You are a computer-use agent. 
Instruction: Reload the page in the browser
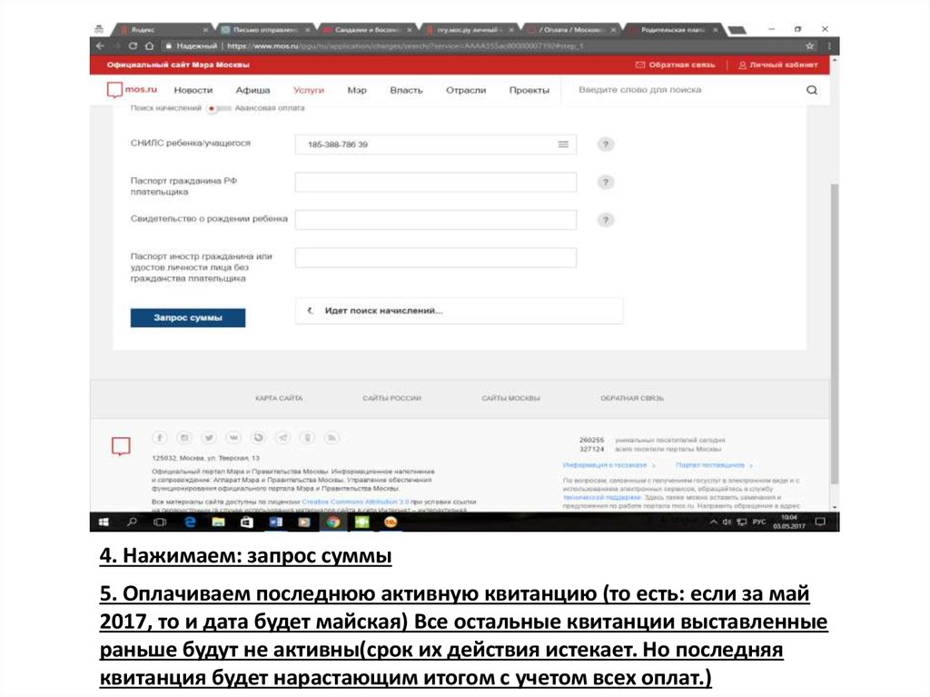[x=133, y=45]
